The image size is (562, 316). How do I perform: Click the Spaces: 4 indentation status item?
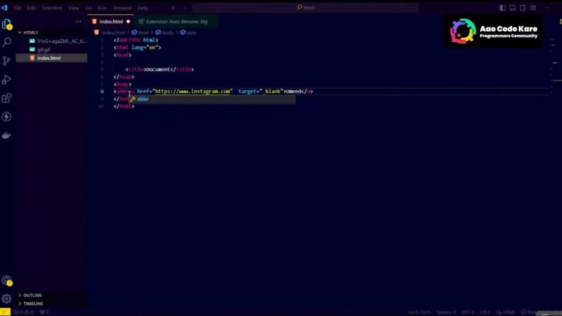click(446, 312)
